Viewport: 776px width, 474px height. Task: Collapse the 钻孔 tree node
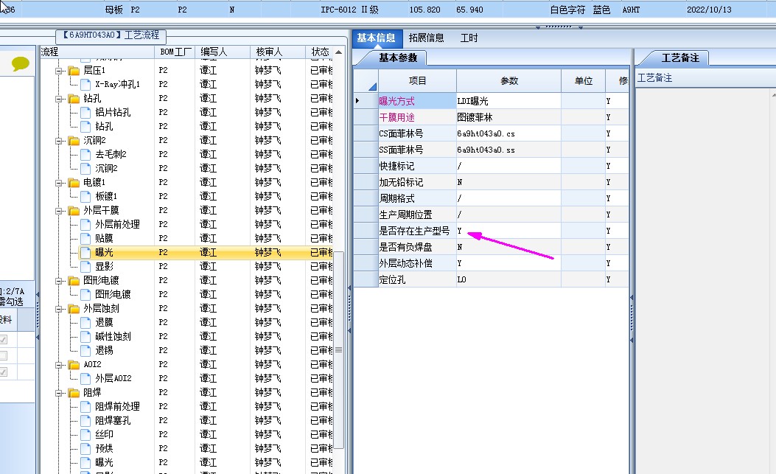pos(58,99)
